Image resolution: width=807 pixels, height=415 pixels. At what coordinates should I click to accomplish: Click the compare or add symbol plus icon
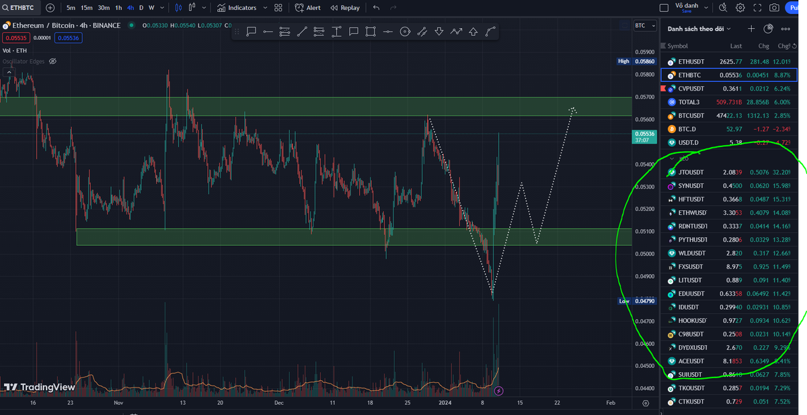tap(50, 7)
